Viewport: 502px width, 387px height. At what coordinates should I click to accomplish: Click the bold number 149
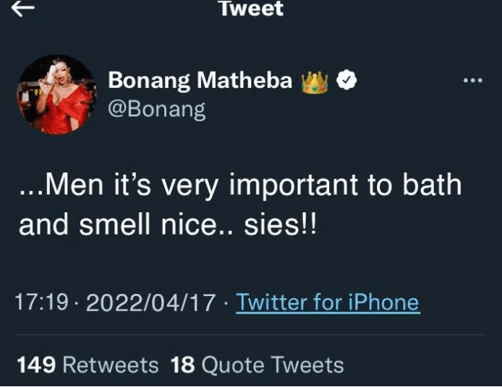[36, 365]
